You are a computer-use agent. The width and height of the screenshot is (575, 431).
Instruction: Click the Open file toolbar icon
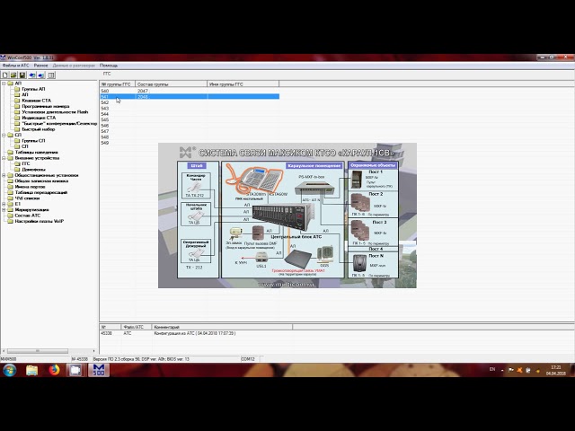click(x=13, y=75)
